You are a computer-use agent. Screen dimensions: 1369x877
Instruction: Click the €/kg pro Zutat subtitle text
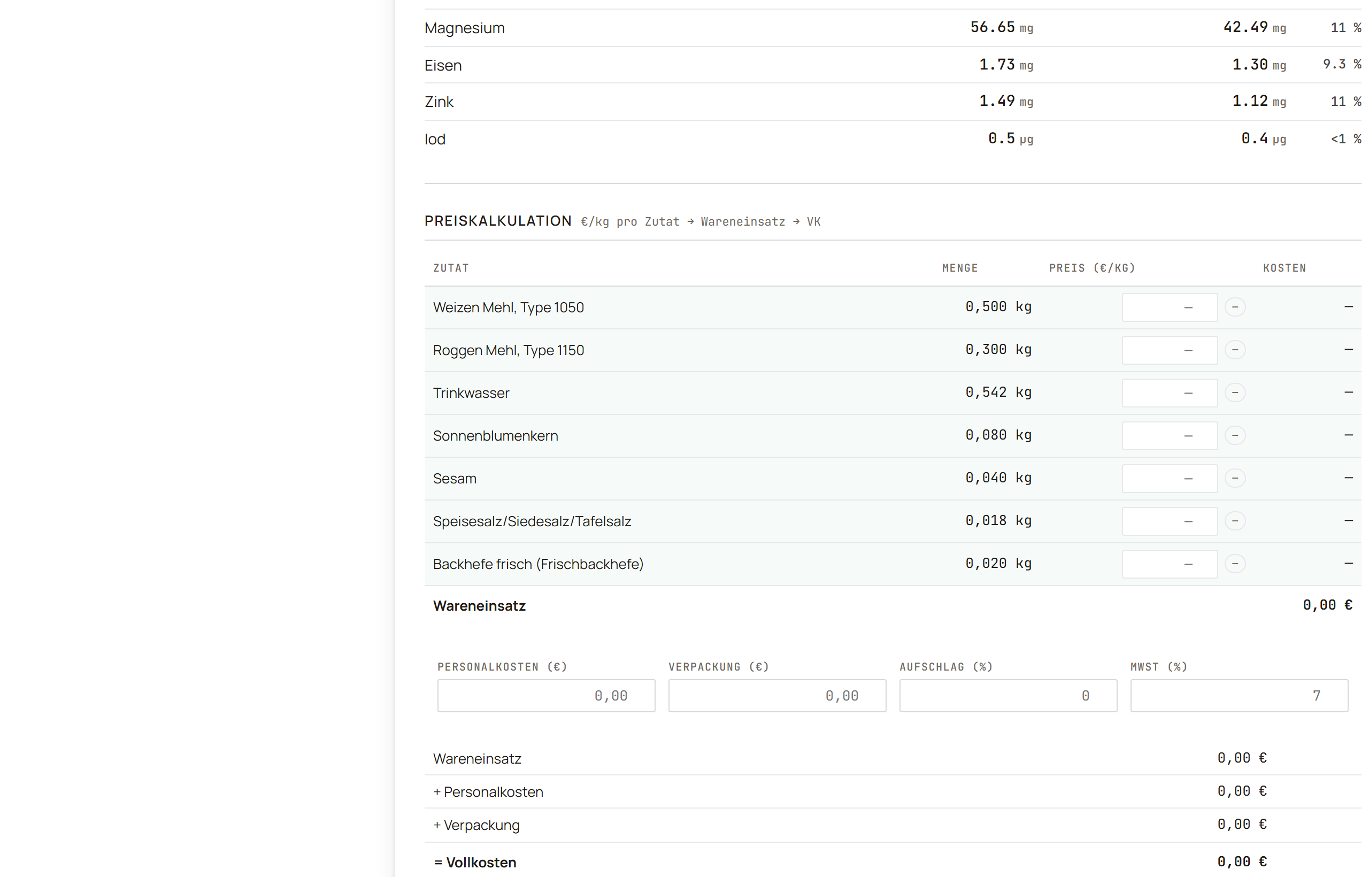click(x=701, y=222)
